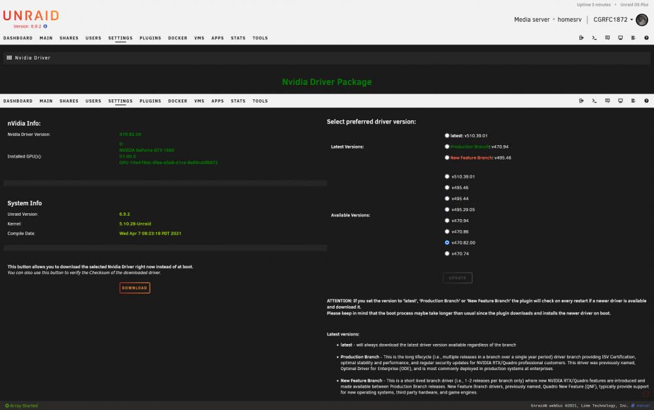The width and height of the screenshot is (654, 410).
Task: Go to MAIN in the header menu
Action: (46, 38)
